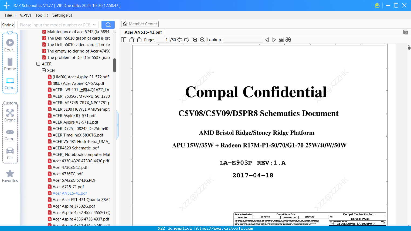Open the File(F) menu
The height and width of the screenshot is (231, 411).
[10, 15]
